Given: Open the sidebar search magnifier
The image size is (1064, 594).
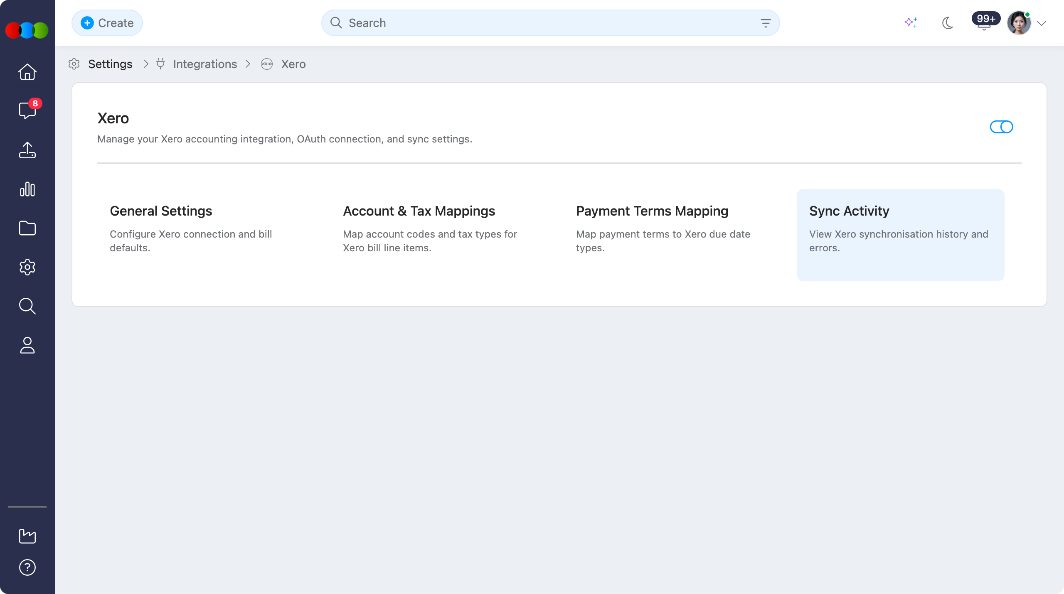Looking at the screenshot, I should tap(27, 306).
